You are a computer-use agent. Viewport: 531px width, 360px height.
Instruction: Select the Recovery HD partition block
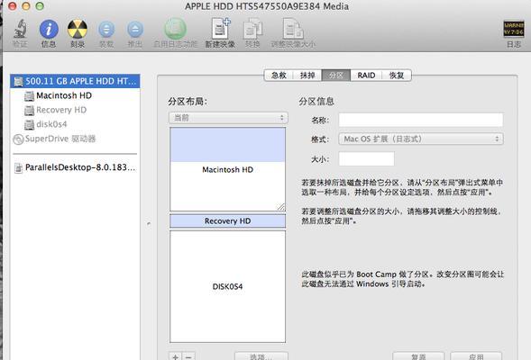click(227, 221)
